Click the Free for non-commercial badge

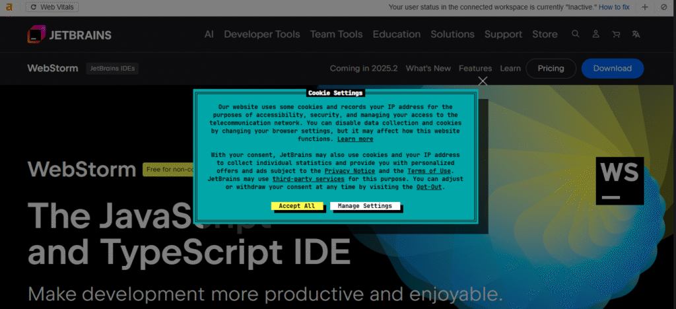[168, 170]
